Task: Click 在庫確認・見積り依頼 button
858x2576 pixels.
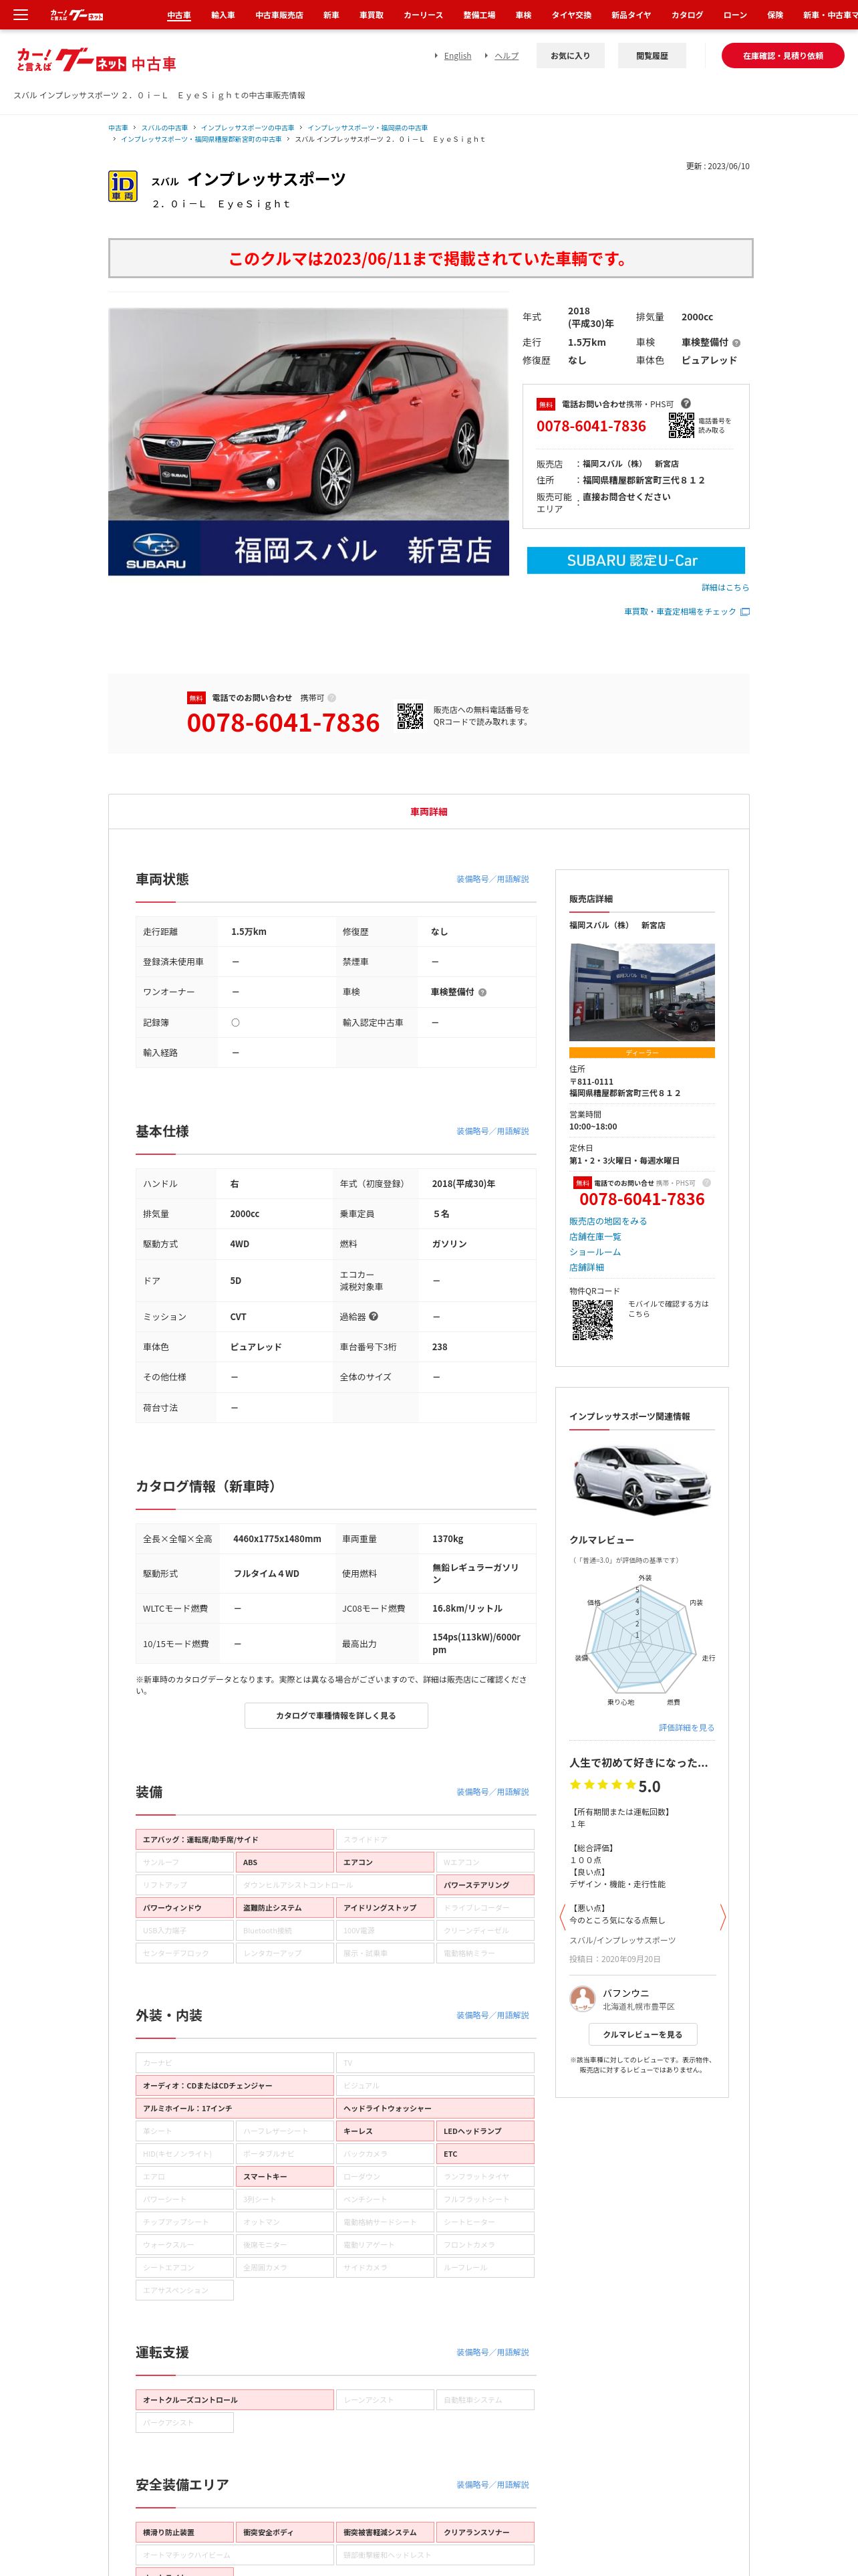Action: pyautogui.click(x=783, y=56)
